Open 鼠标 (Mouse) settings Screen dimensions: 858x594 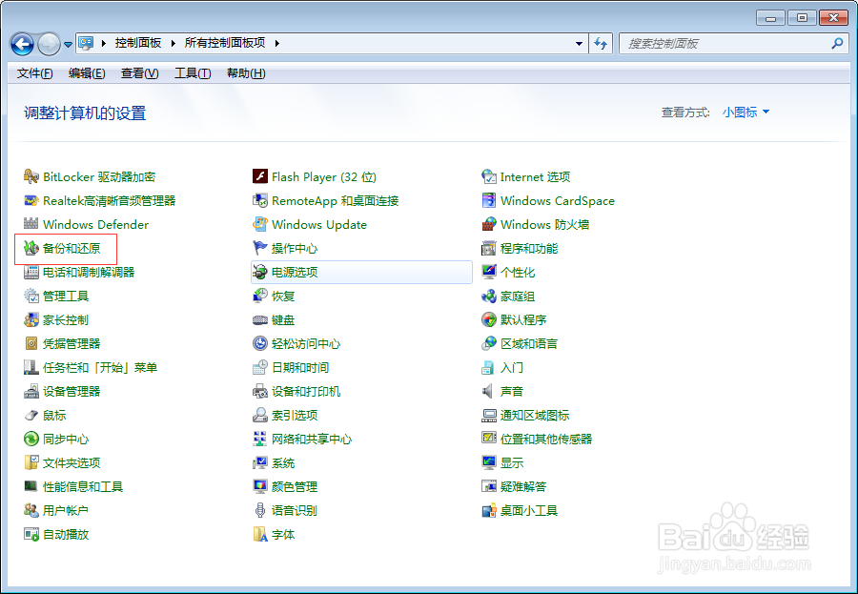pyautogui.click(x=54, y=415)
